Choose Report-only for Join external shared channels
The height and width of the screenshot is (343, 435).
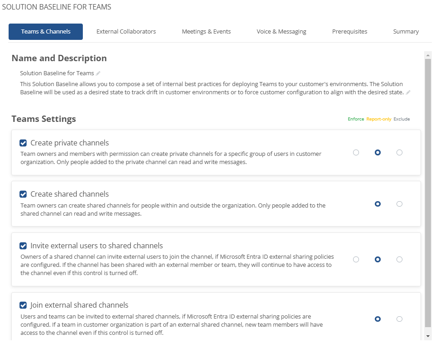[378, 319]
